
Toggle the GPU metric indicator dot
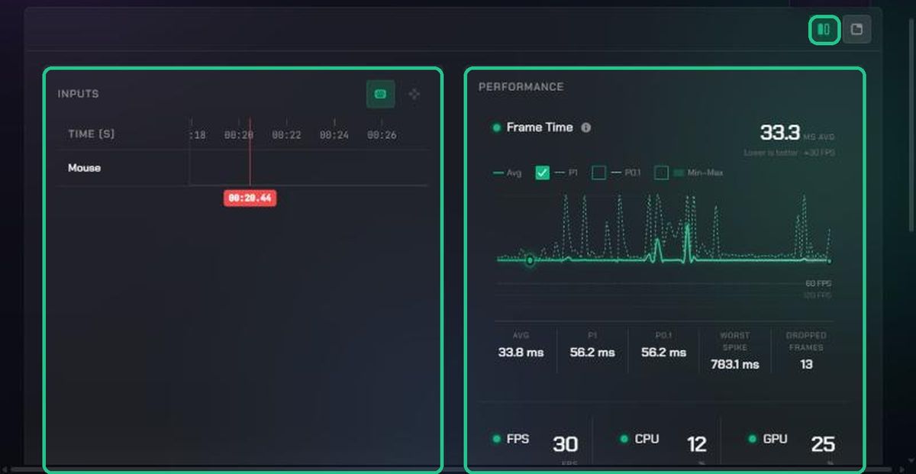coord(753,439)
